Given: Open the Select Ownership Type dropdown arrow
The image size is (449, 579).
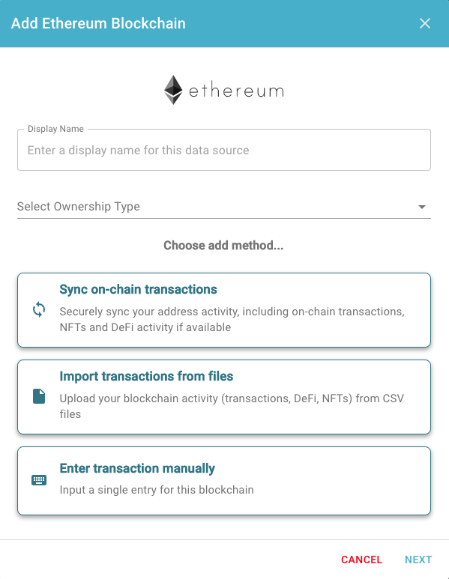Looking at the screenshot, I should coord(422,207).
